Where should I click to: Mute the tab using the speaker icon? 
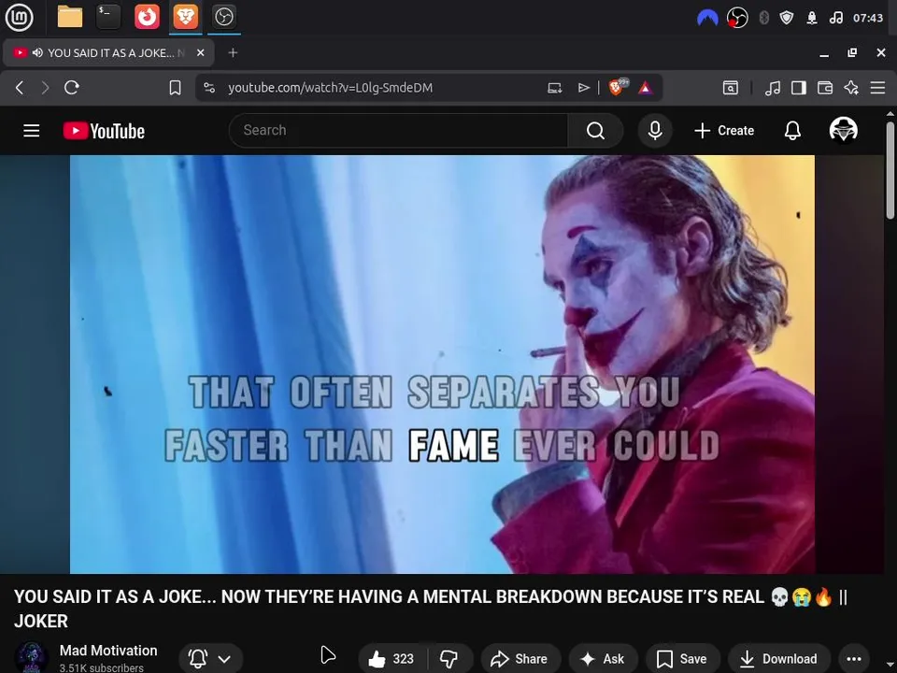[37, 52]
